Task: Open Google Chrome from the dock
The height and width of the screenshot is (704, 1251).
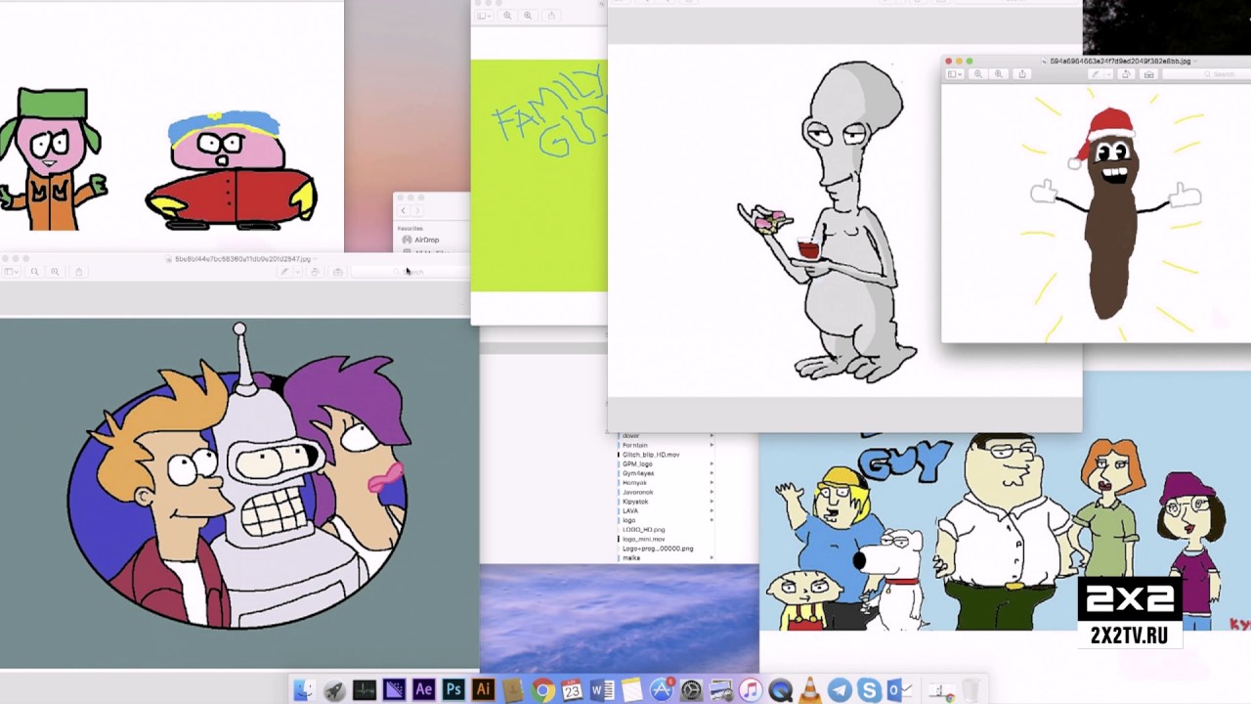Action: [x=542, y=690]
